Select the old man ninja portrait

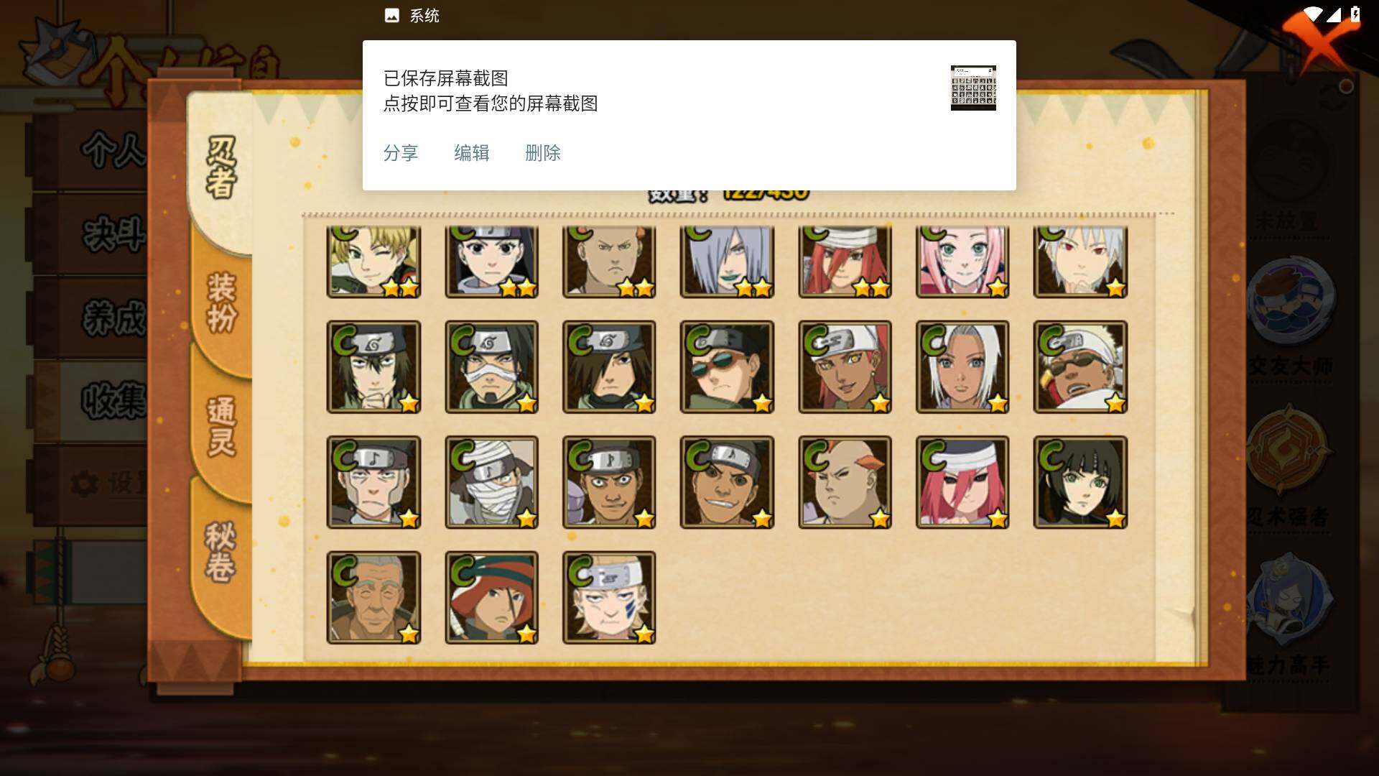click(x=373, y=597)
